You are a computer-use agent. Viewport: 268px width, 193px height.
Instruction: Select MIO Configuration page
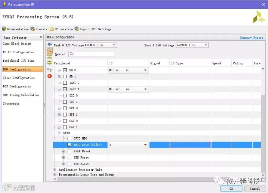click(x=23, y=69)
